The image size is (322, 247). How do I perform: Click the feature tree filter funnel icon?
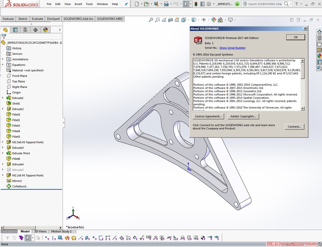tap(4, 37)
